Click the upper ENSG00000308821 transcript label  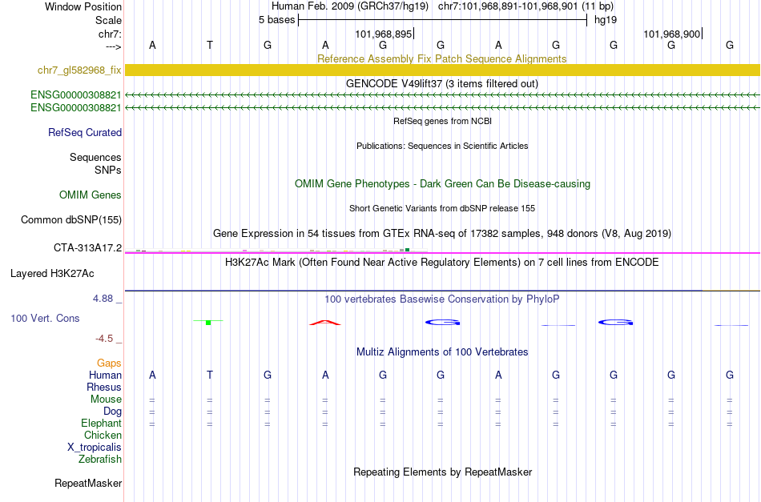pyautogui.click(x=76, y=94)
